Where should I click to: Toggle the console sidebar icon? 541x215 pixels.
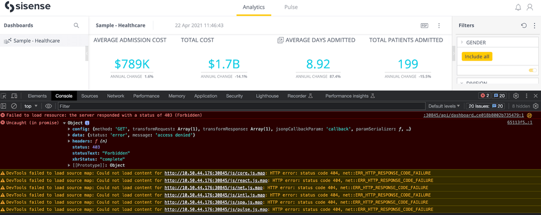(x=4, y=106)
